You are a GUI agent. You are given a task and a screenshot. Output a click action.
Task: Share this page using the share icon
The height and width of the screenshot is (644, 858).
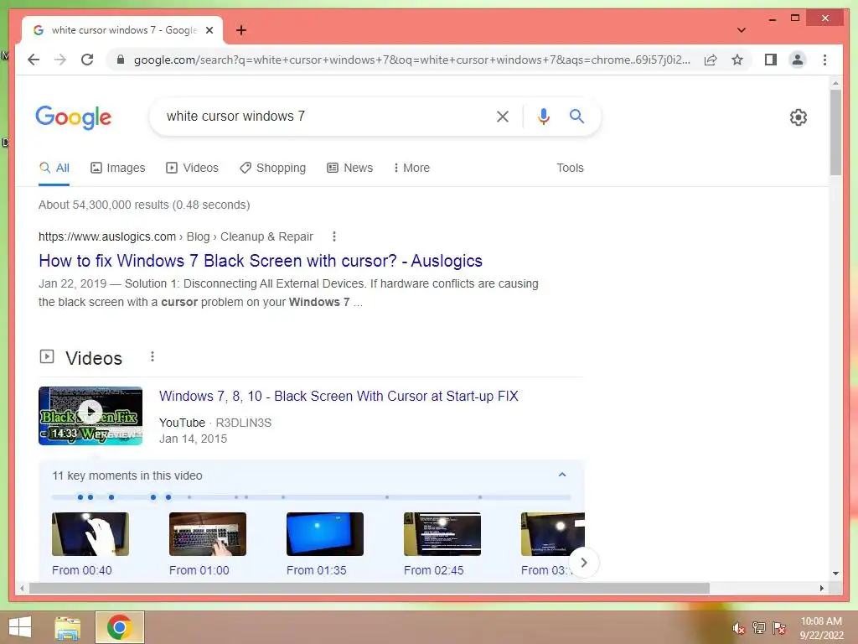[x=711, y=60]
